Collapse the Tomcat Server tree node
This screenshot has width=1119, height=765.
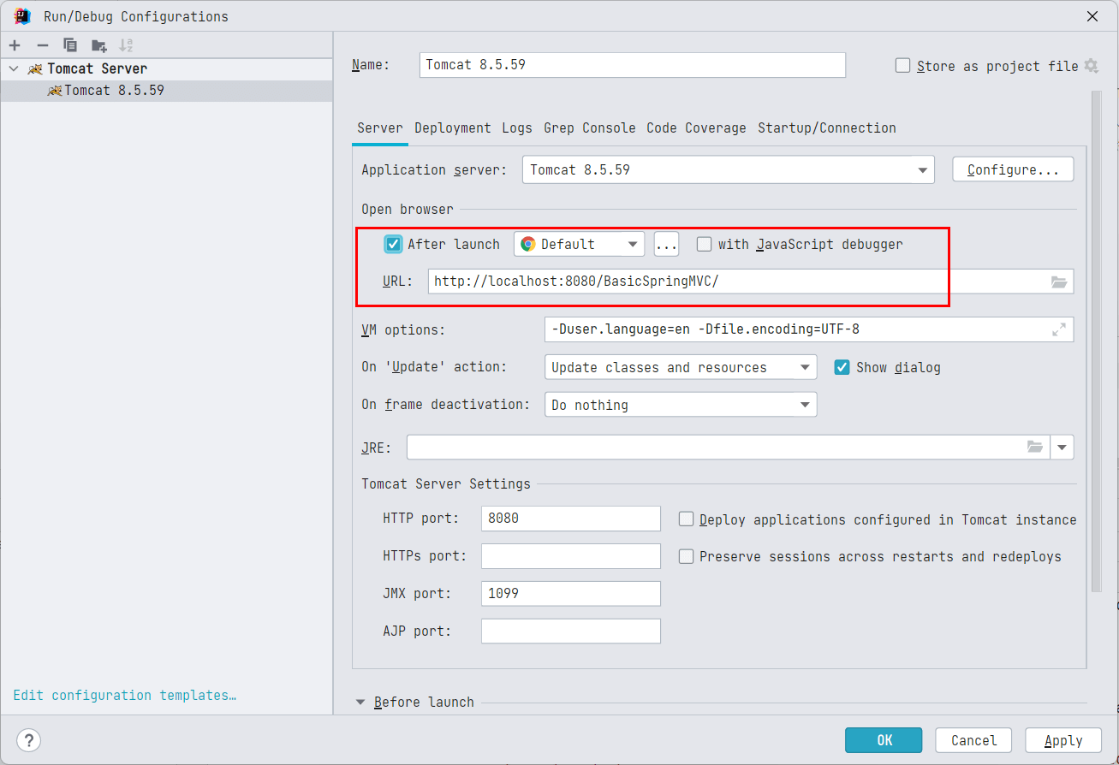(14, 68)
